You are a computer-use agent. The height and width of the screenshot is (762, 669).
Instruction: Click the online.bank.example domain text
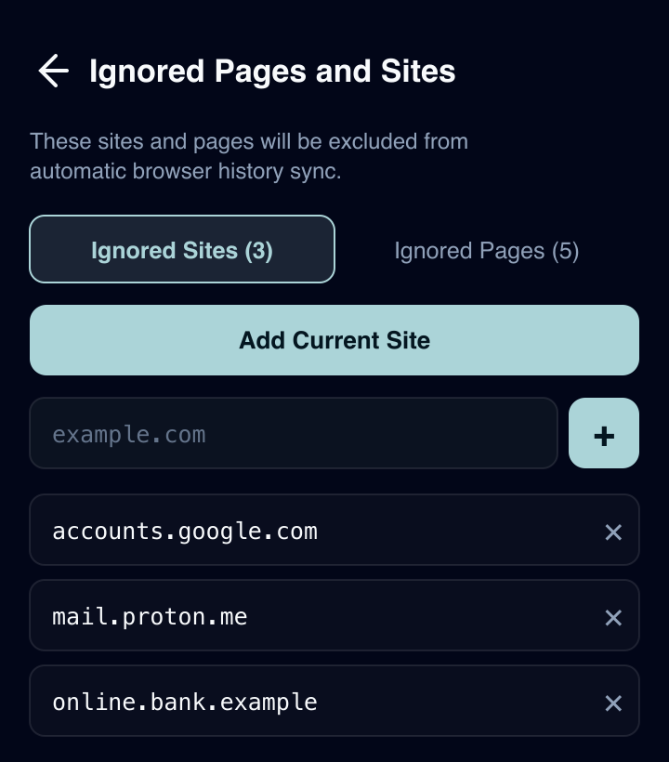(x=185, y=703)
